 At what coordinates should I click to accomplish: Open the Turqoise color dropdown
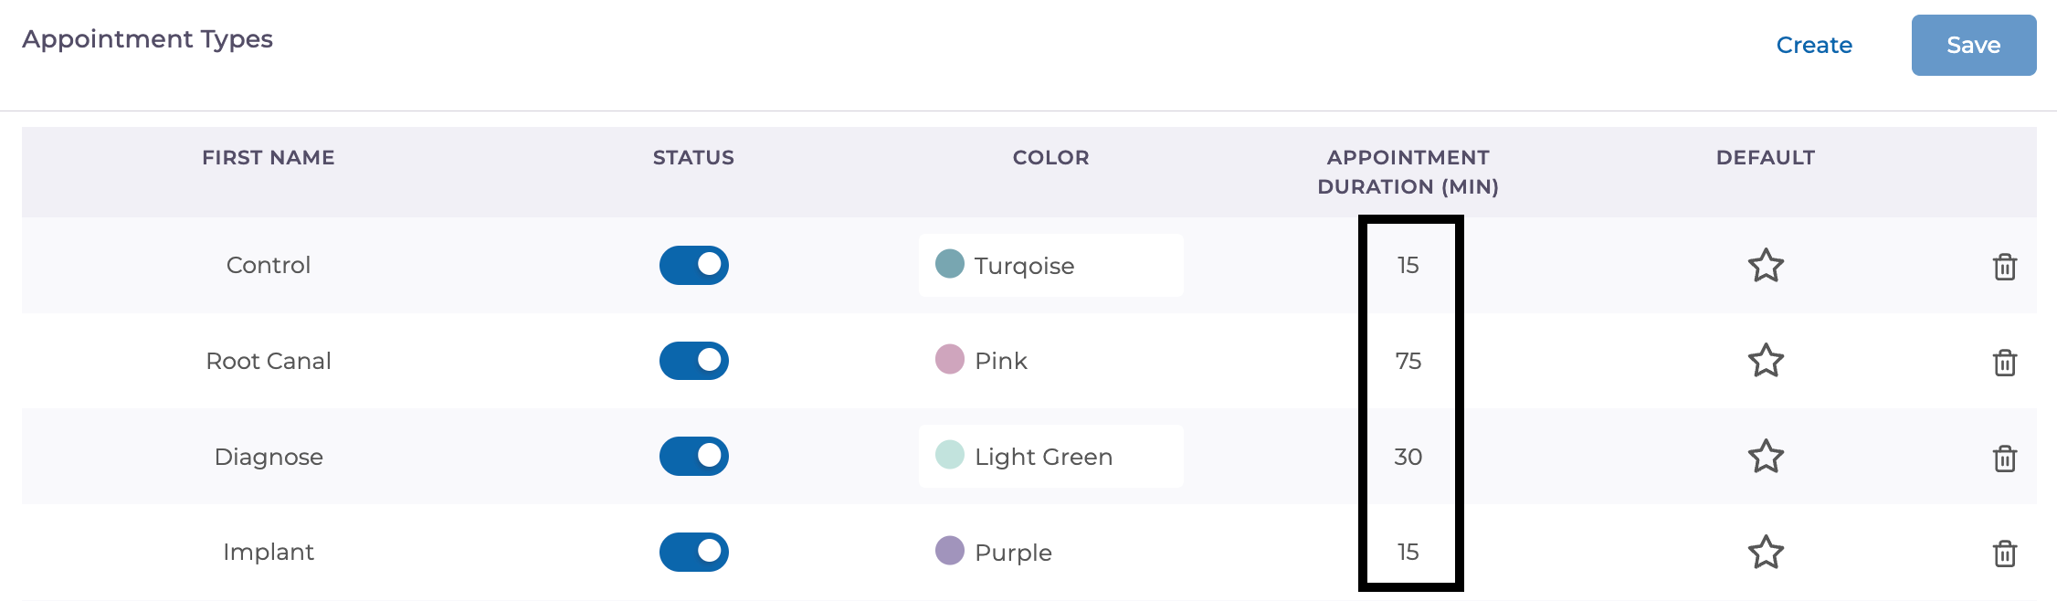1050,266
